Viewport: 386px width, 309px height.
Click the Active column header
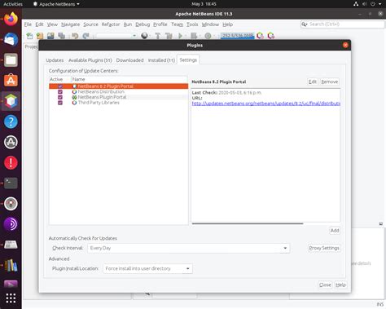60,79
